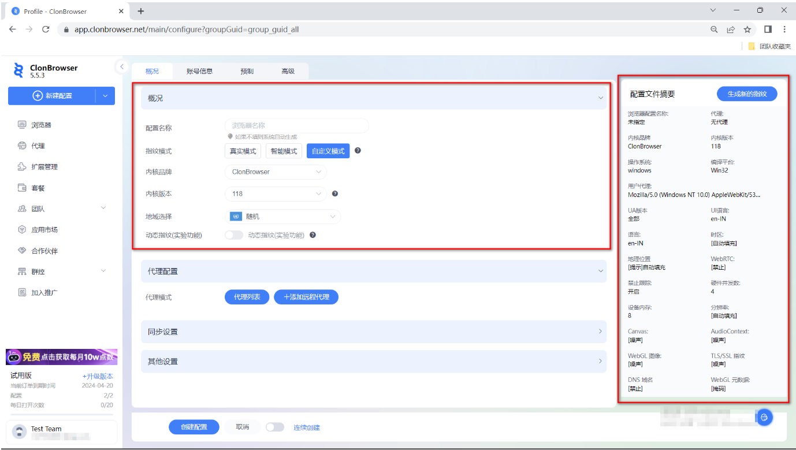The width and height of the screenshot is (796, 450).
Task: Open the Chrome three-dot menu
Action: click(x=784, y=29)
